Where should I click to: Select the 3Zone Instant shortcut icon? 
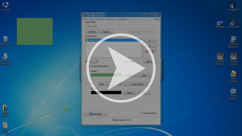coord(234,94)
